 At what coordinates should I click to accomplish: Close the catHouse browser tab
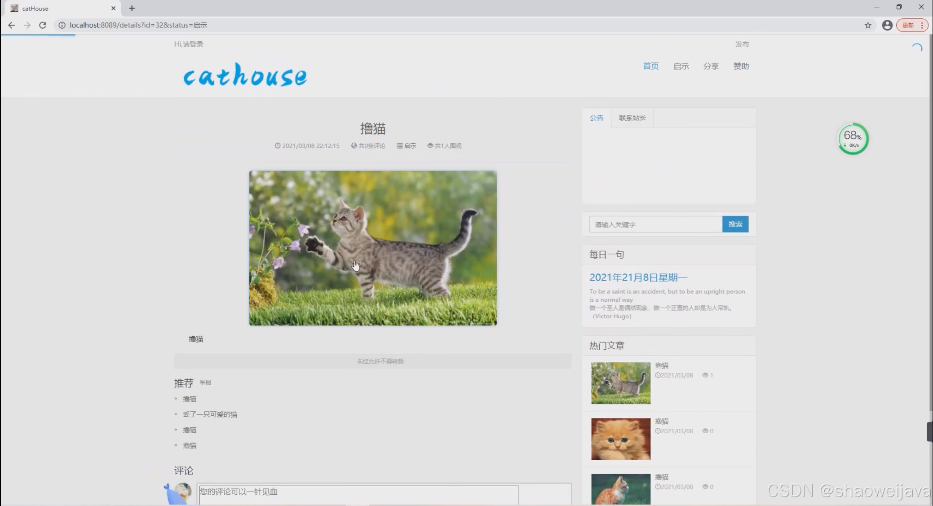(113, 8)
